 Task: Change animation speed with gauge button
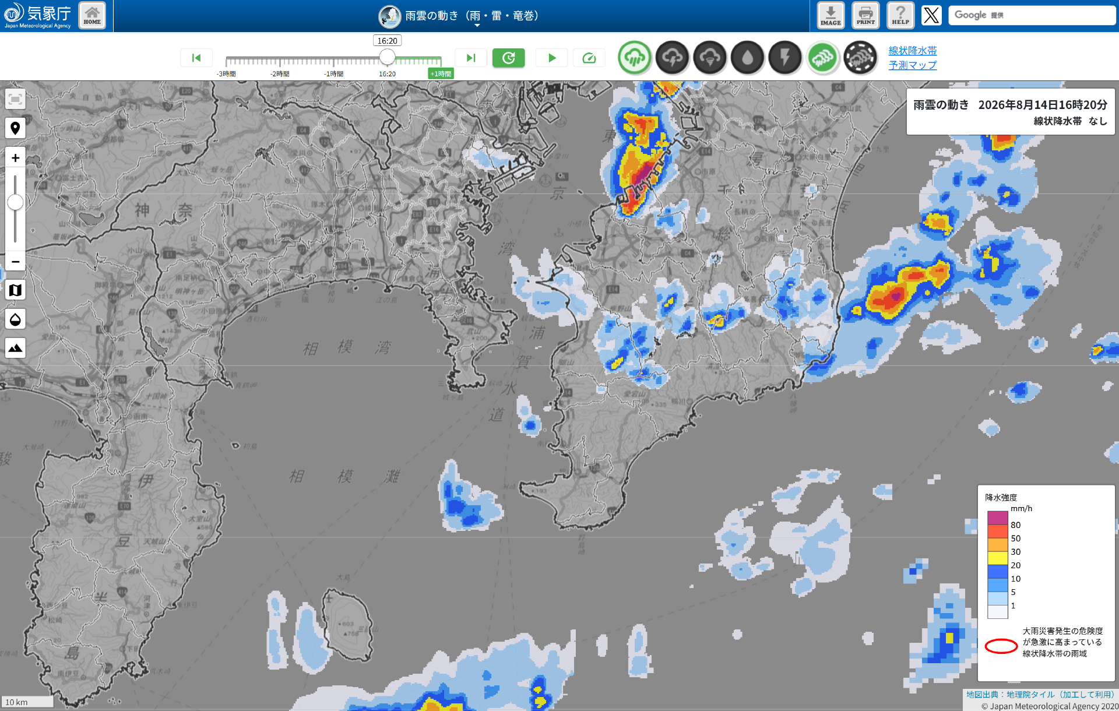point(589,58)
